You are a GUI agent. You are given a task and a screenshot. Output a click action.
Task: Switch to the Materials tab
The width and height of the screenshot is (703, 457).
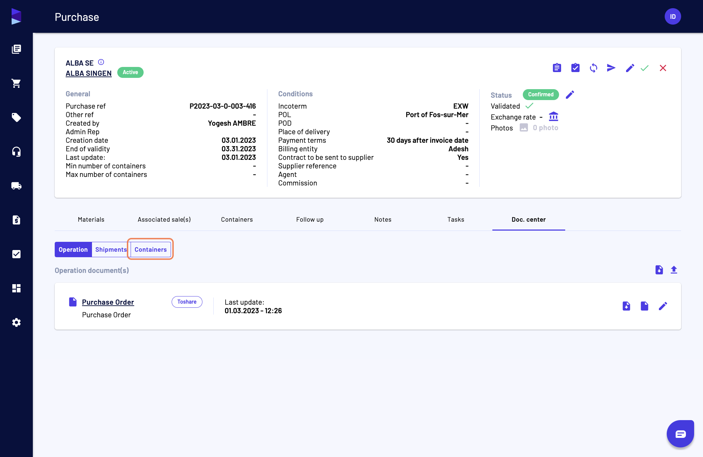point(91,220)
